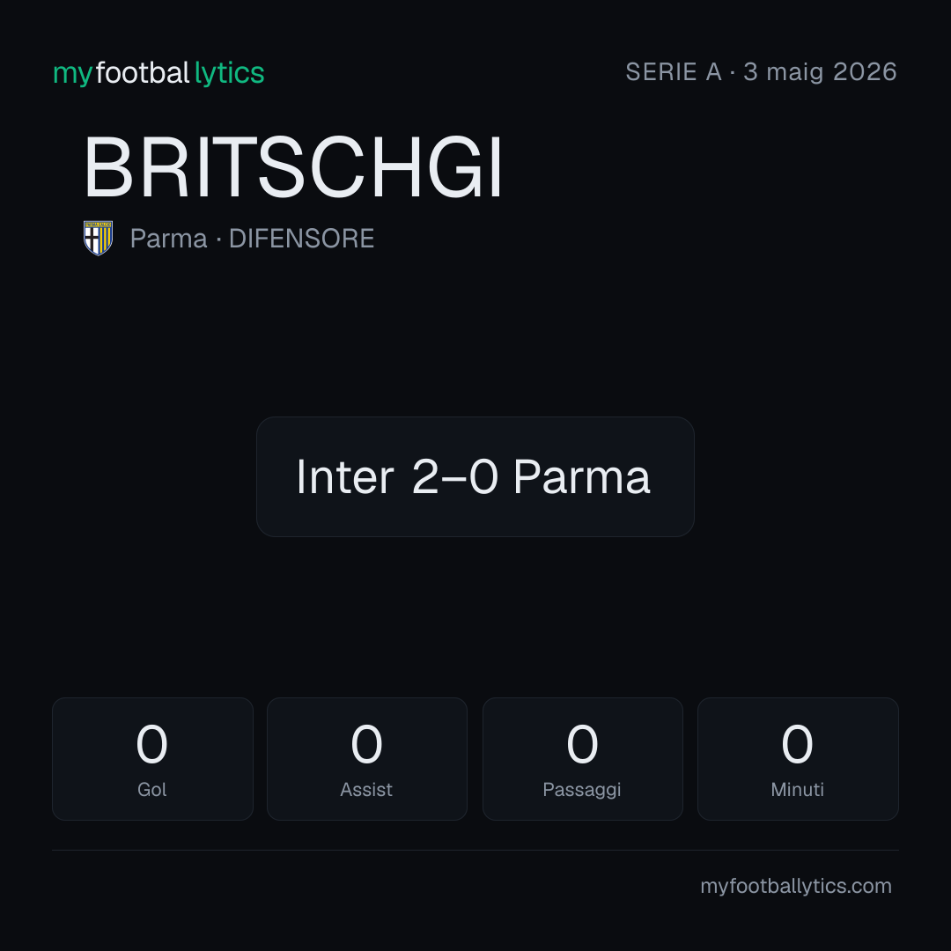Open the myfootballytics logo at top
Screen dimensions: 951x951
click(x=158, y=73)
